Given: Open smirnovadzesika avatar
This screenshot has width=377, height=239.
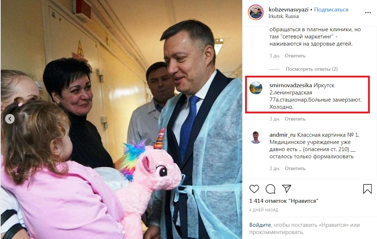Looking at the screenshot, I should (256, 88).
